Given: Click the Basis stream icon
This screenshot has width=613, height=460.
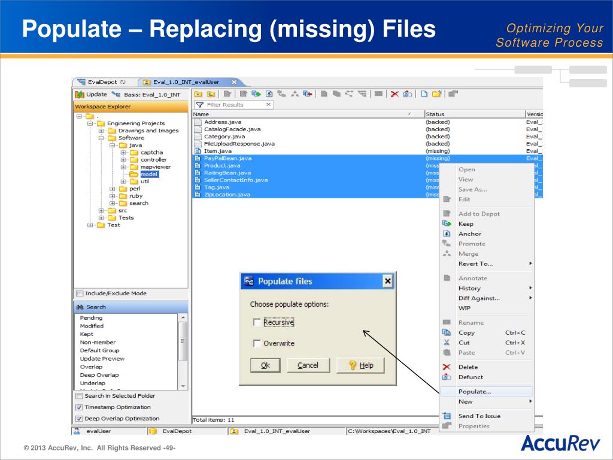Looking at the screenshot, I should click(116, 94).
